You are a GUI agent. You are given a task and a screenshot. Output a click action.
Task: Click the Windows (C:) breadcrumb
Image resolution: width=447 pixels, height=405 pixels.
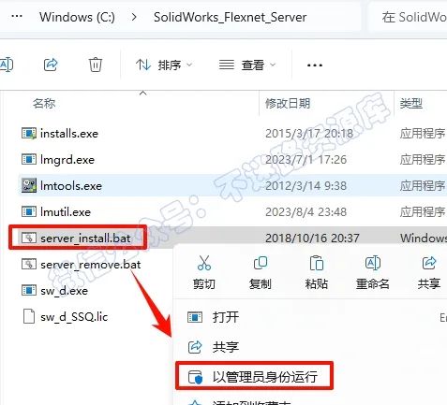click(77, 17)
